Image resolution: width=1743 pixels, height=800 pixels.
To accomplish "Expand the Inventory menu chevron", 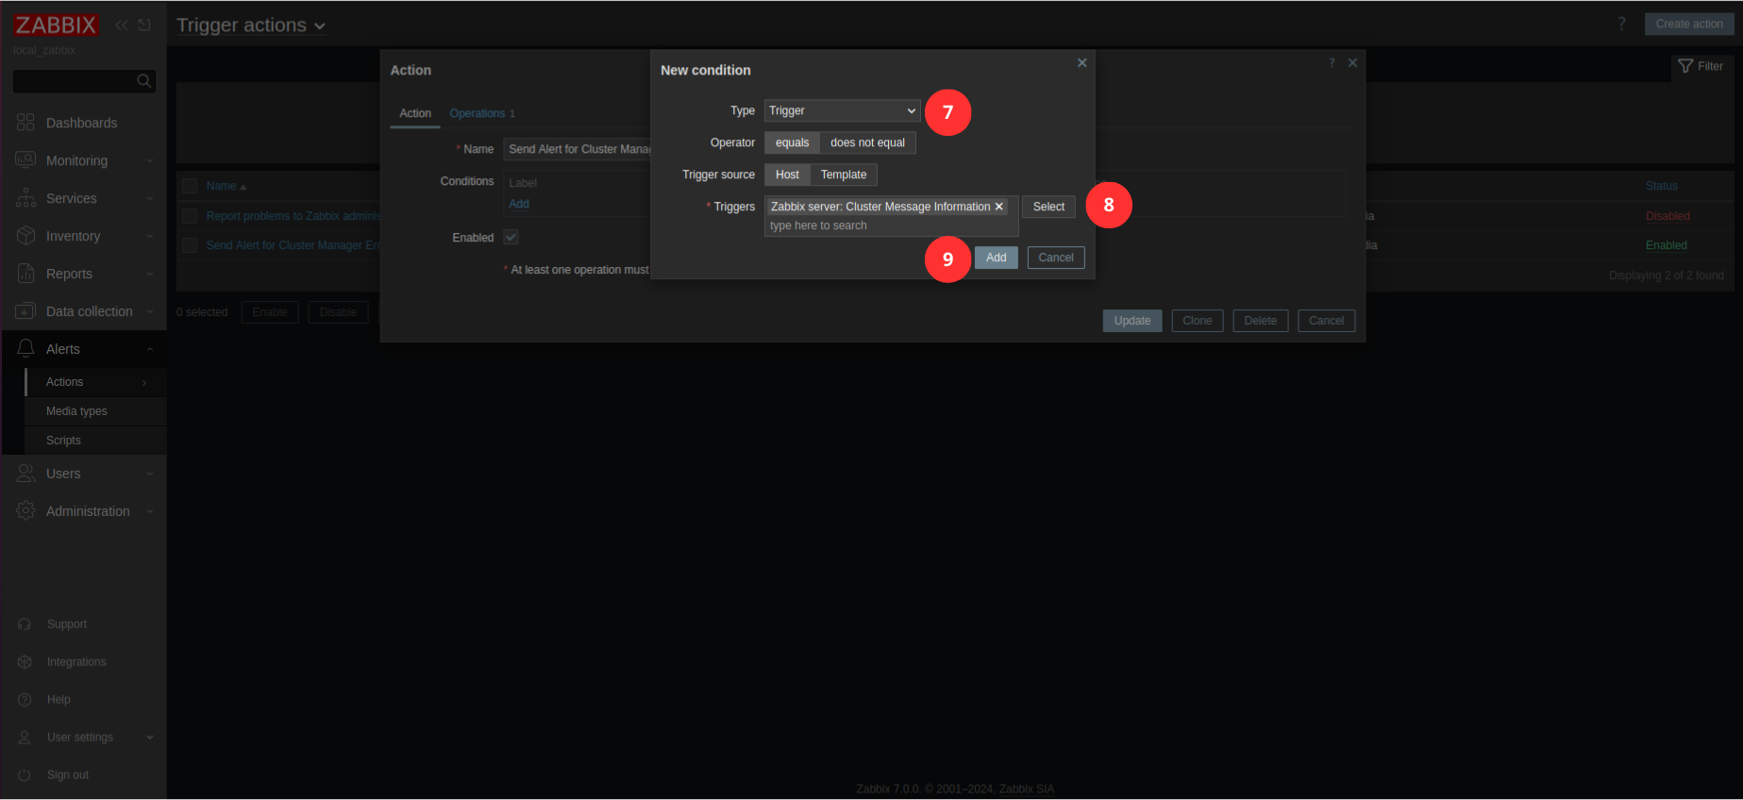I will 149,237.
